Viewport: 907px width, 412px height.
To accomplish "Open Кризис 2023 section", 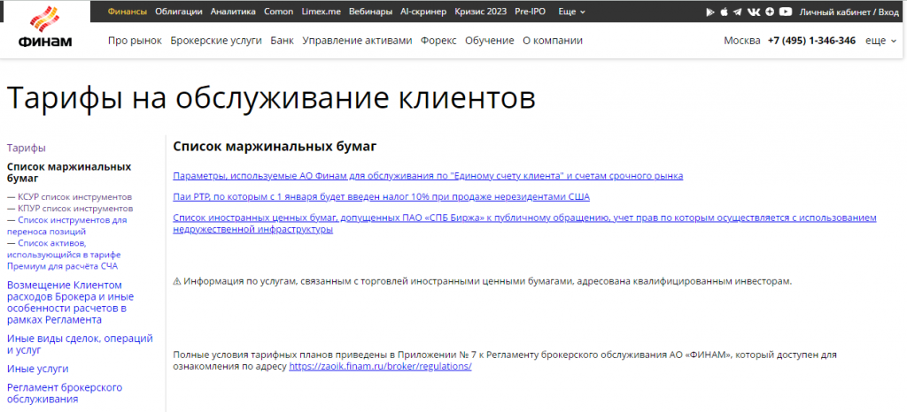I will tap(481, 11).
